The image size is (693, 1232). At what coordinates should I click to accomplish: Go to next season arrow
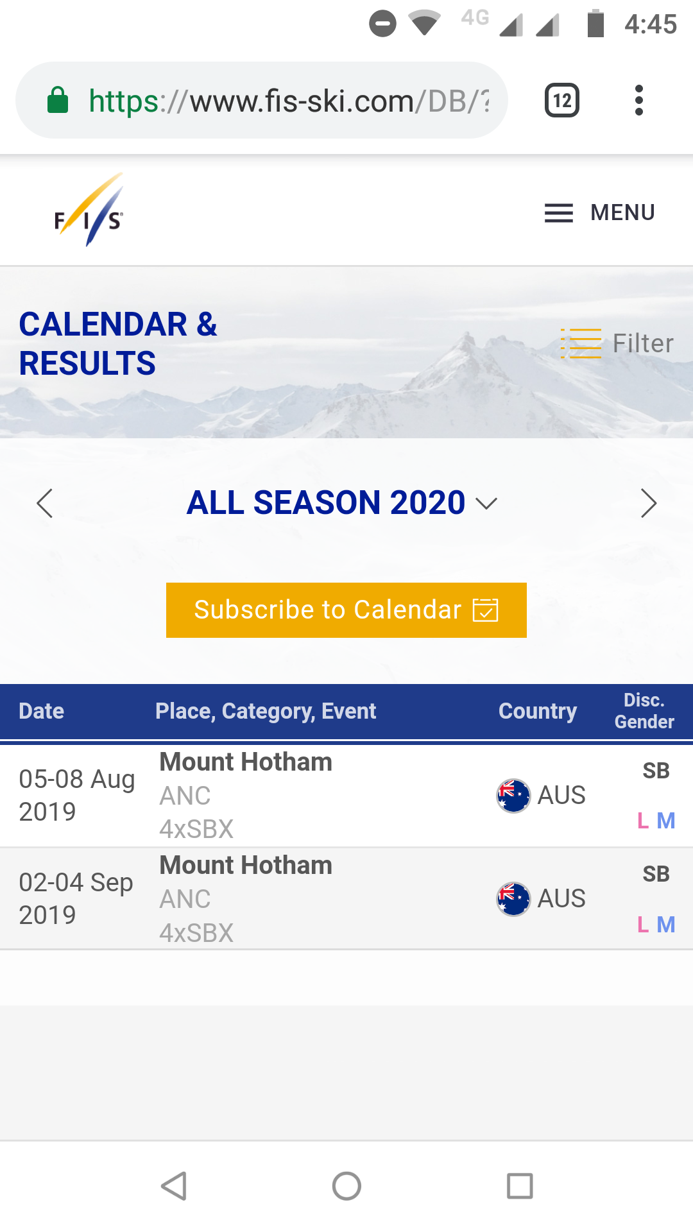[649, 503]
